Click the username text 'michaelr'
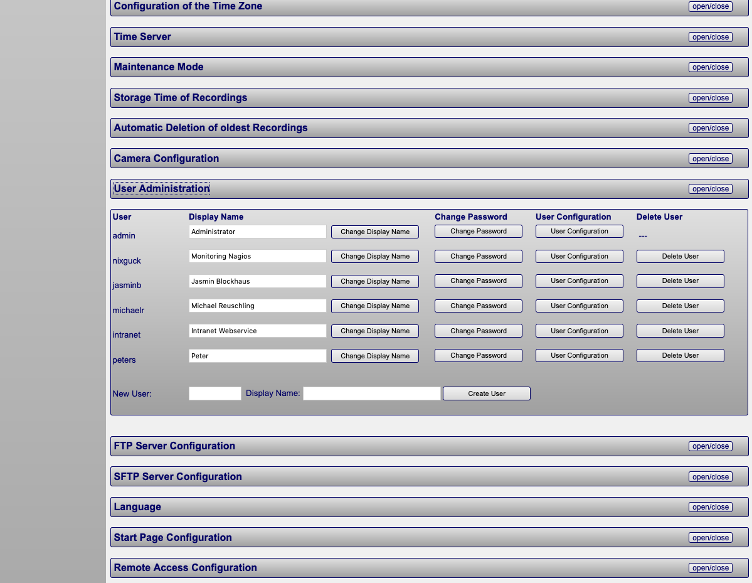Viewport: 752px width, 583px height. tap(128, 310)
